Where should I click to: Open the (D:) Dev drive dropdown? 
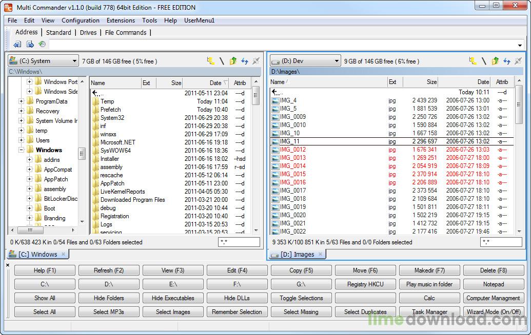(305, 61)
